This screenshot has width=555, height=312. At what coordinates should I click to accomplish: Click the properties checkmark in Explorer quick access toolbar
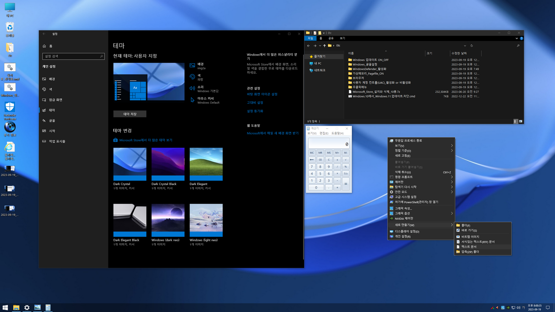point(315,33)
